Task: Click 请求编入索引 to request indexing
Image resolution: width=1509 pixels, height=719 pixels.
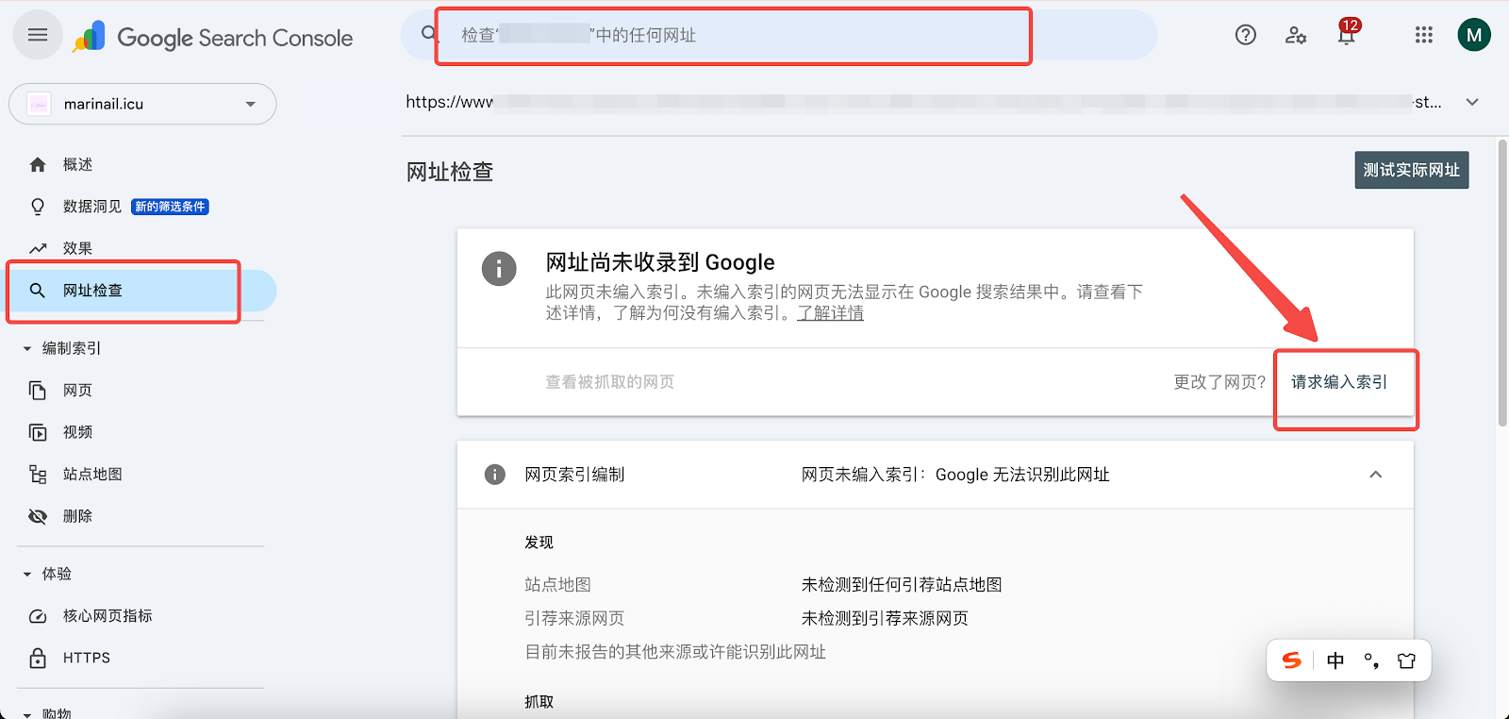Action: pos(1339,382)
